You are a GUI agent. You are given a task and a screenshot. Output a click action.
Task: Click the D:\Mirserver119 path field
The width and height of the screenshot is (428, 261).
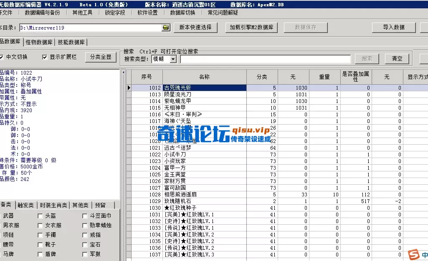(x=91, y=28)
